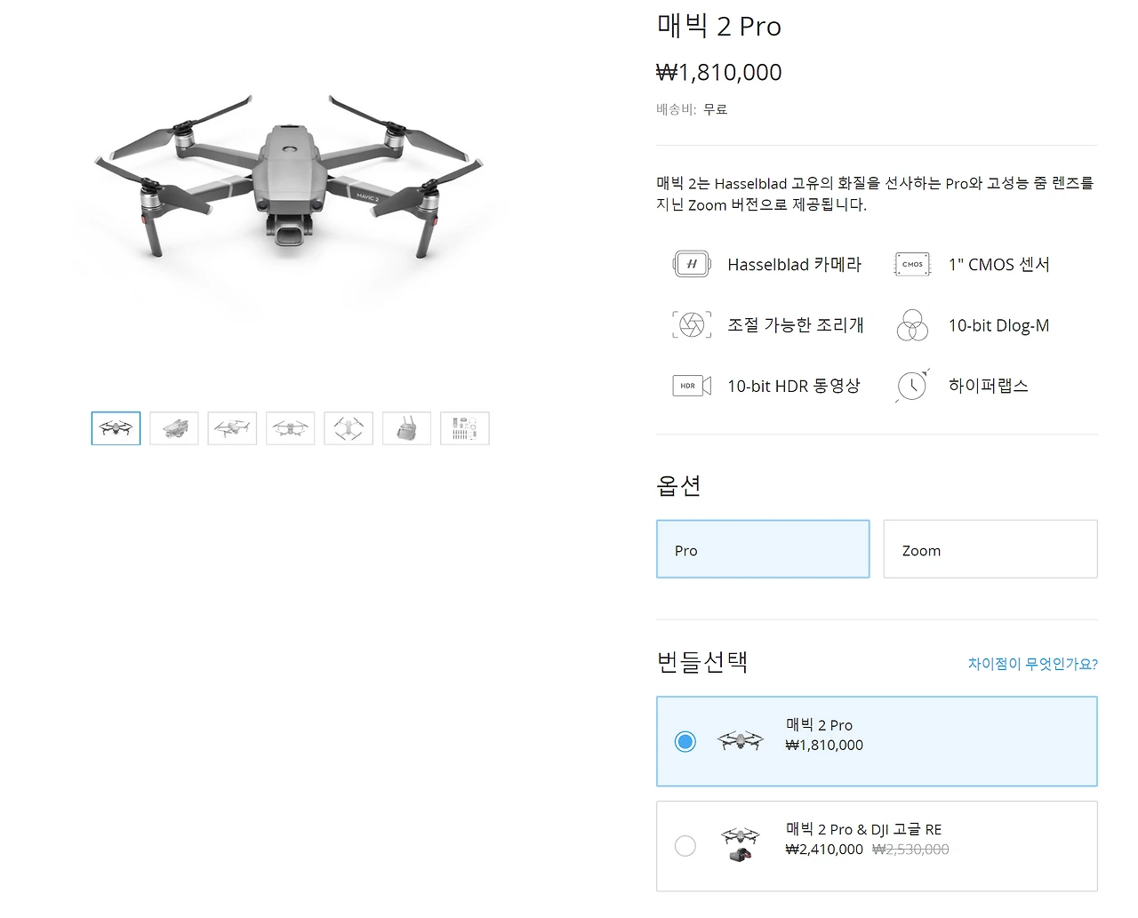Click the 조절 가능한 조리개 label
Screen dimensions: 1138x918
pos(796,325)
